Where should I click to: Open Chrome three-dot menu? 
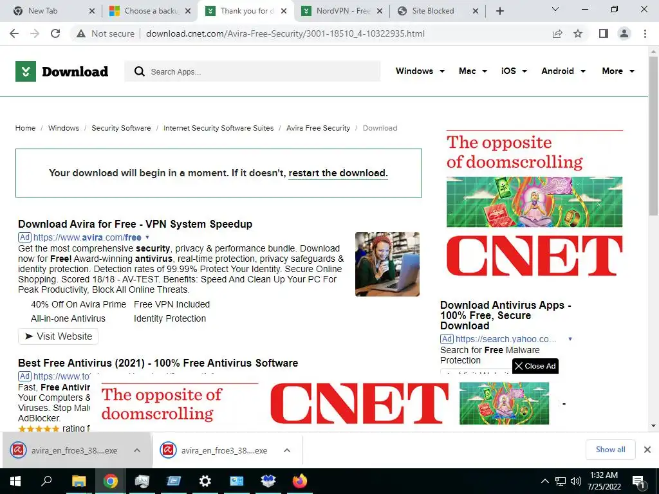tap(645, 33)
